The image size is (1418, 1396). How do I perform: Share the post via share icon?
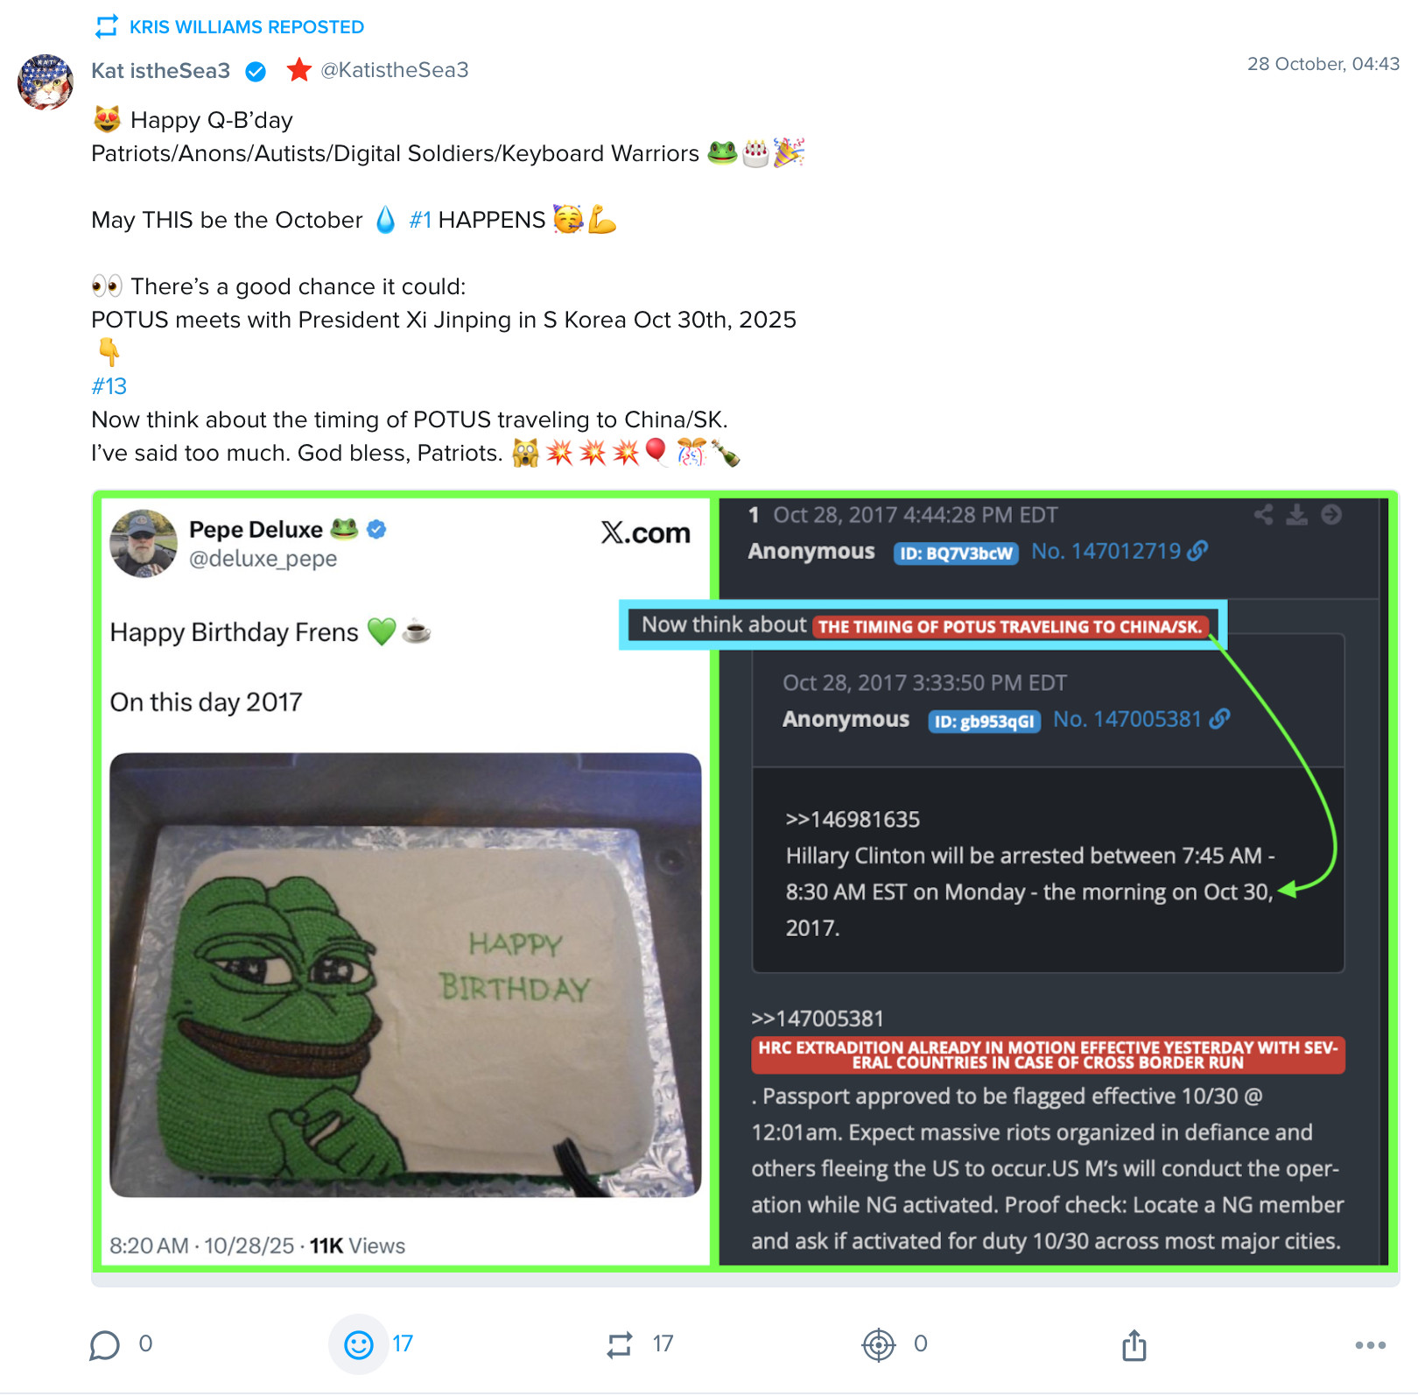(x=1134, y=1344)
